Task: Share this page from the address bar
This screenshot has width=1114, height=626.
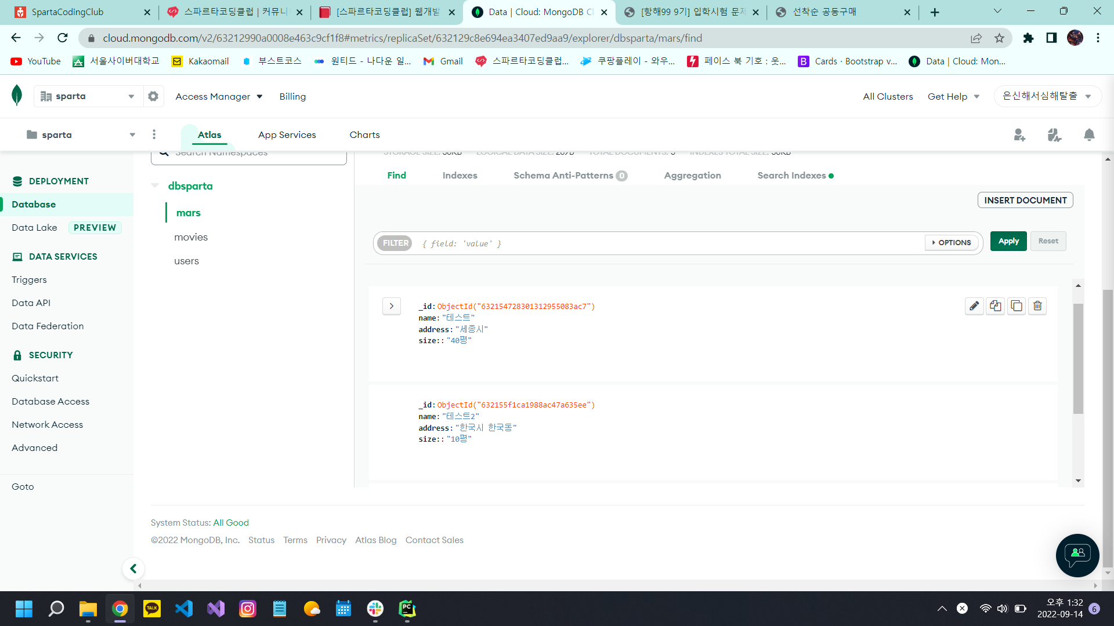Action: tap(976, 38)
